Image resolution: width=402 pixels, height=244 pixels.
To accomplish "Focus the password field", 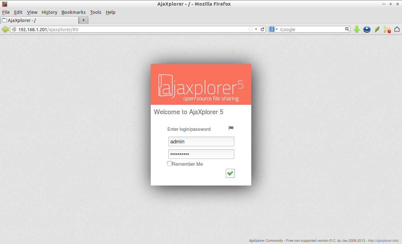I will (201, 154).
